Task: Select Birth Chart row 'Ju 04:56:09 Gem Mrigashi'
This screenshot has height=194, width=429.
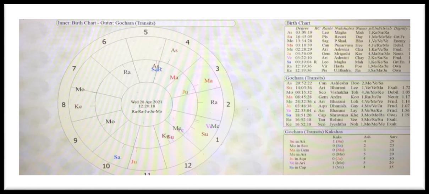Action: pyautogui.click(x=348, y=54)
